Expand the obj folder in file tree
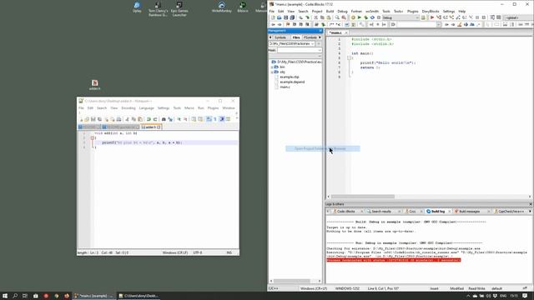 coord(272,72)
